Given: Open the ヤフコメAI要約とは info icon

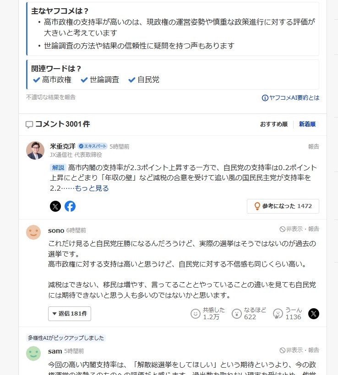Looking at the screenshot, I should point(265,98).
